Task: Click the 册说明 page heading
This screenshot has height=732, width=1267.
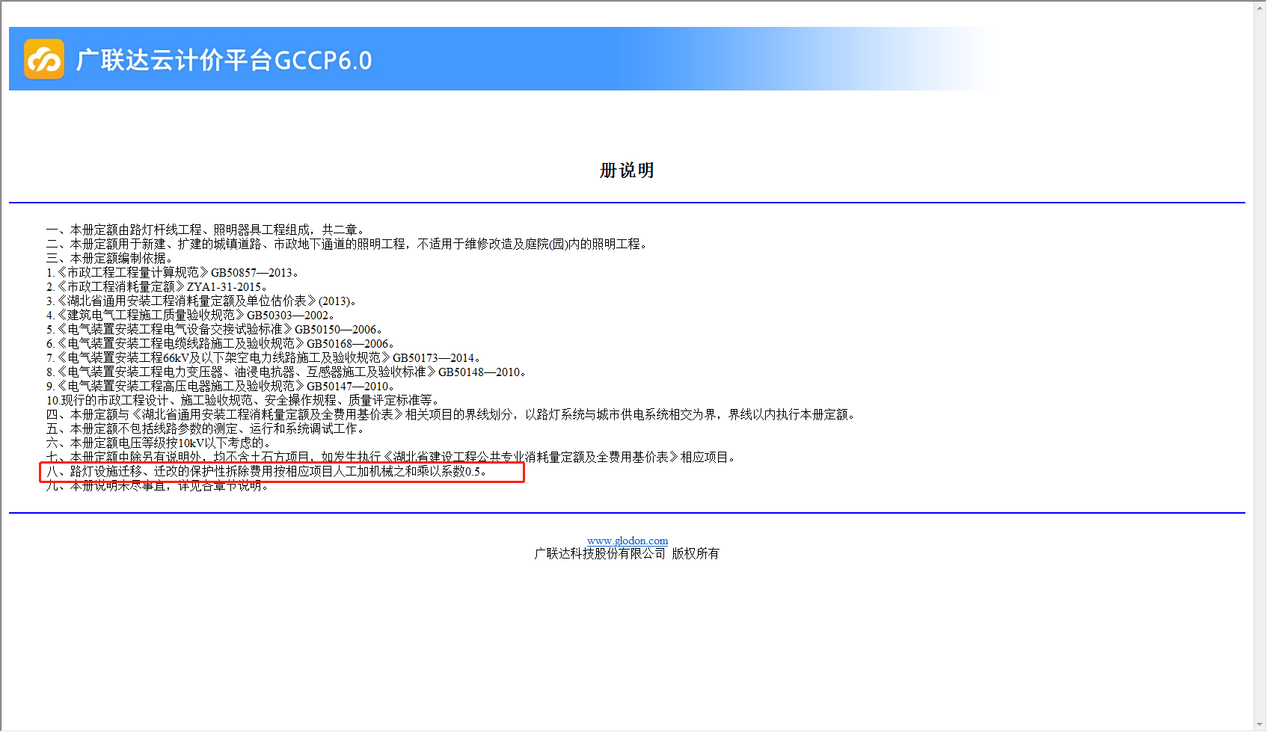Action: pyautogui.click(x=627, y=170)
